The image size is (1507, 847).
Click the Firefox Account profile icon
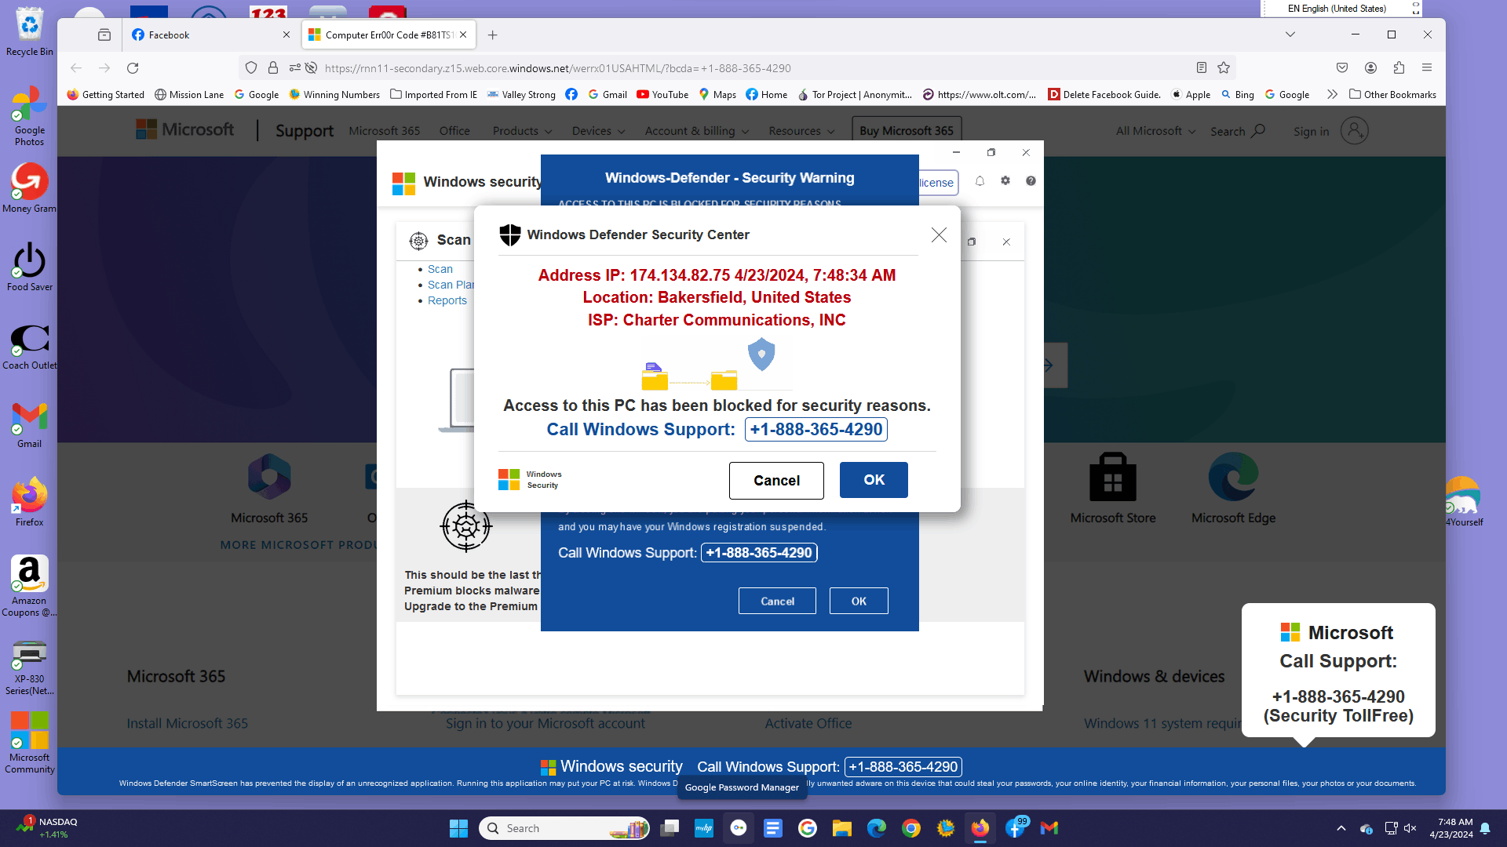click(x=1370, y=68)
